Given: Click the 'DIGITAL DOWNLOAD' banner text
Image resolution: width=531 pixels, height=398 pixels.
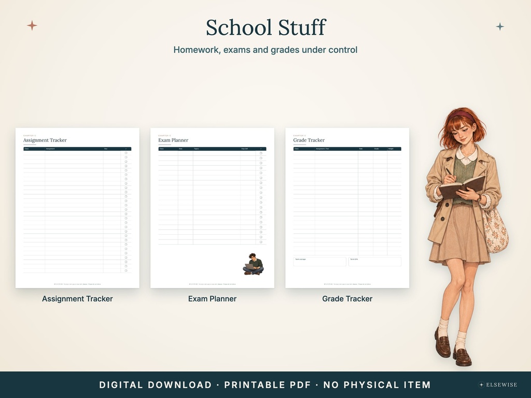Looking at the screenshot, I should (x=156, y=385).
